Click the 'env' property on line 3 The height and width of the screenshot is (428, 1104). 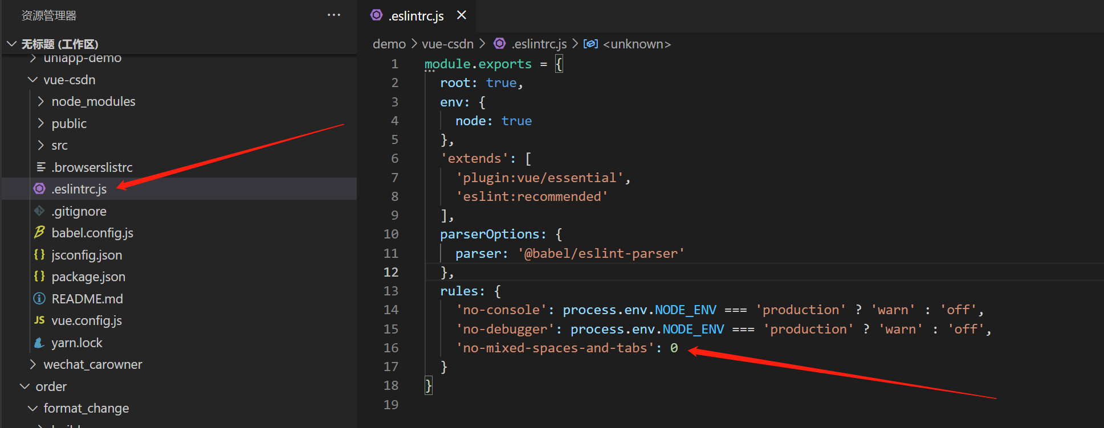[451, 102]
